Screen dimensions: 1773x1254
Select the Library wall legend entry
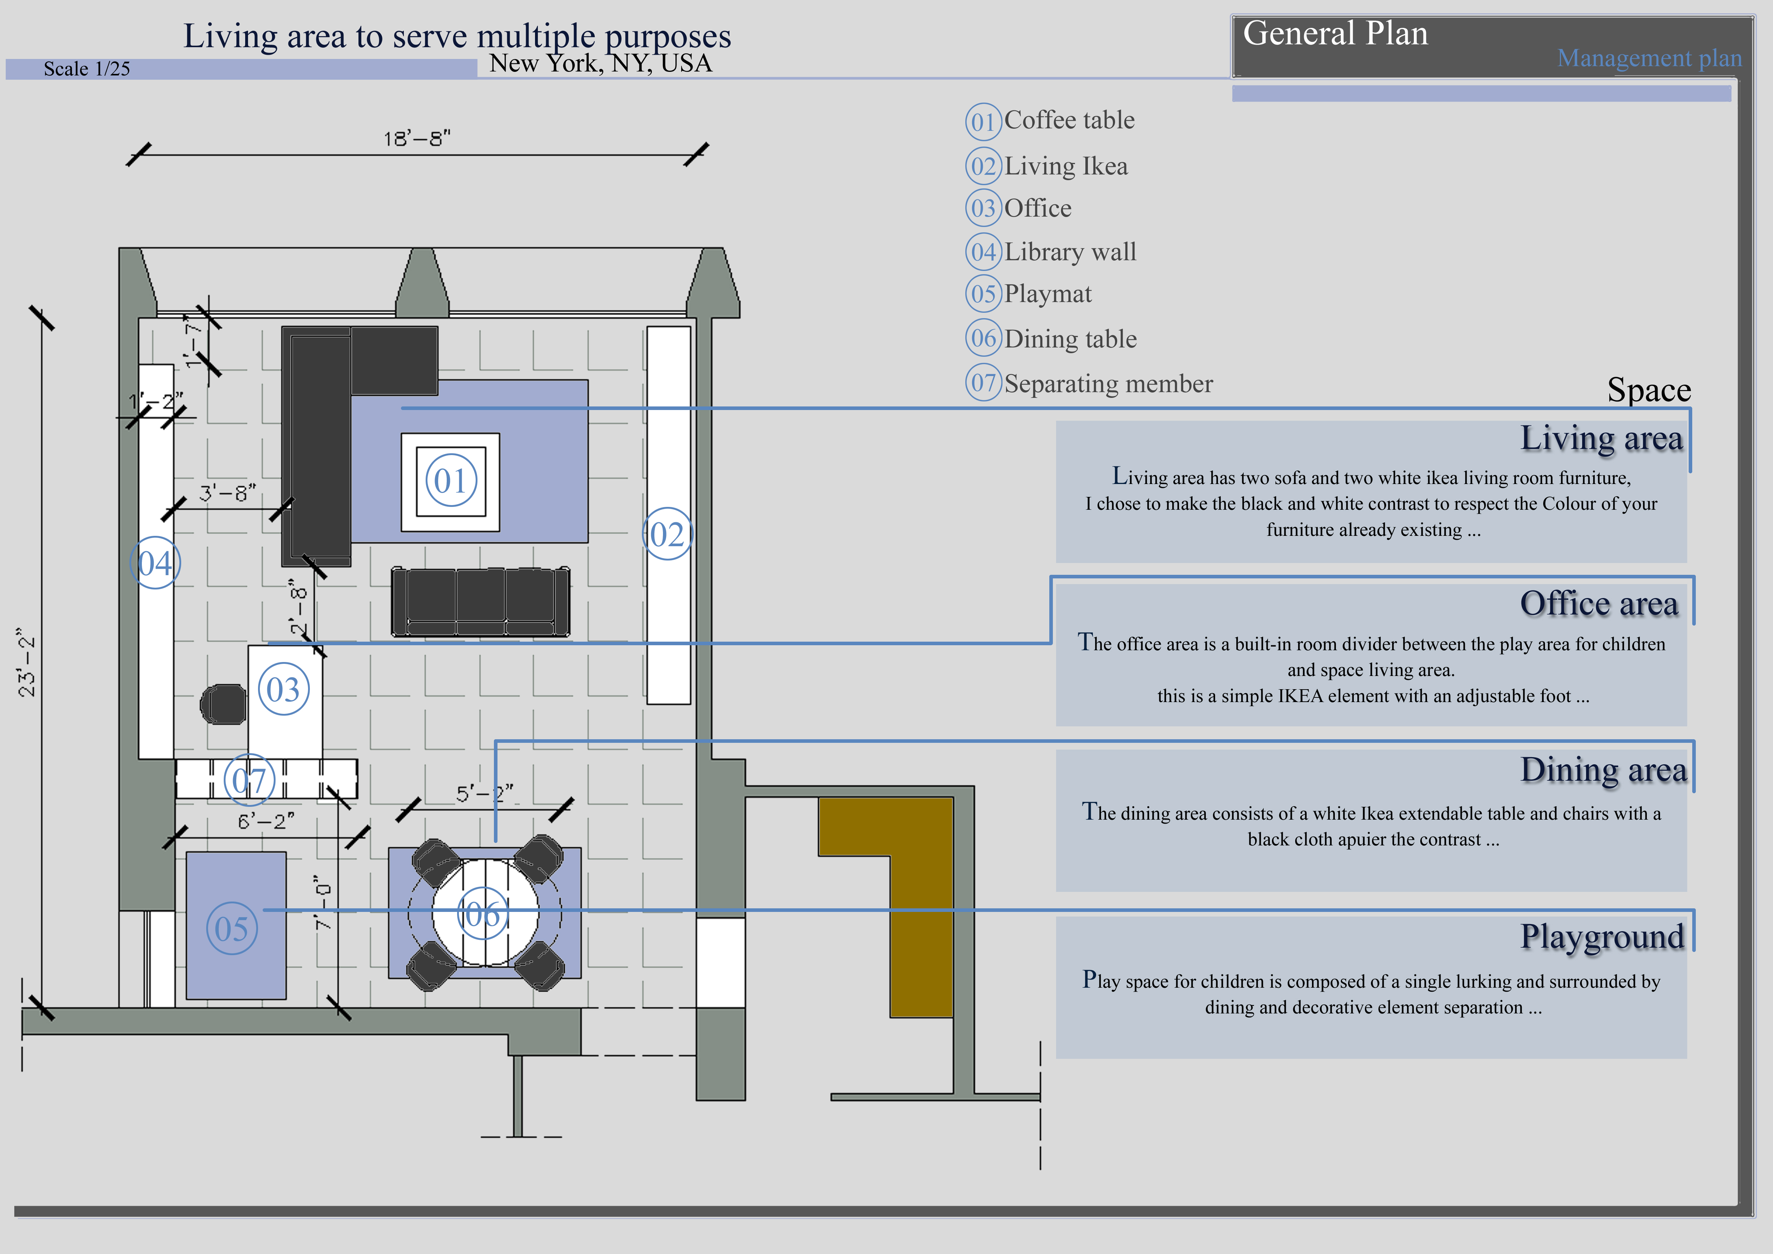tap(1070, 252)
